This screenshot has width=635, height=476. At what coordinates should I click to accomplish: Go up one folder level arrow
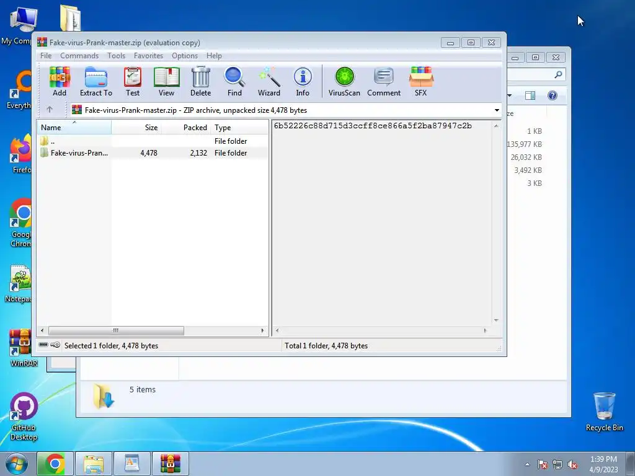coord(50,110)
